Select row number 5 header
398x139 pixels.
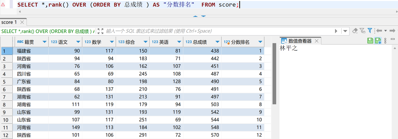click(7, 81)
